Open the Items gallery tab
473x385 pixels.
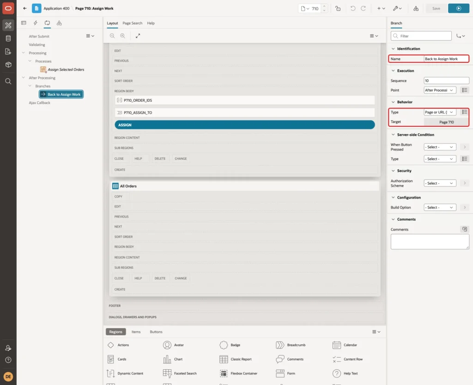(x=136, y=332)
